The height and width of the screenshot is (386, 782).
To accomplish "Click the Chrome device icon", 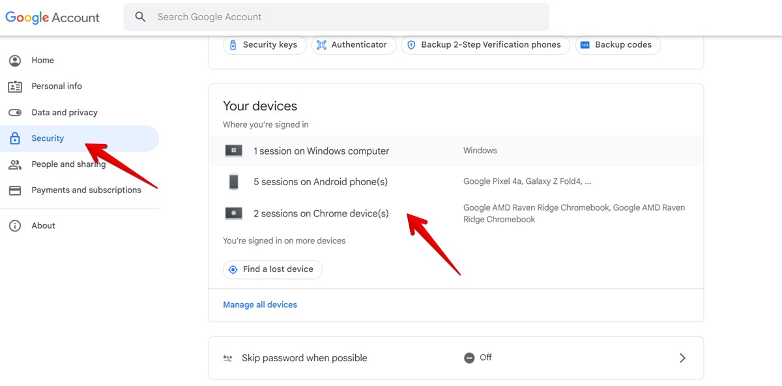I will pyautogui.click(x=233, y=213).
